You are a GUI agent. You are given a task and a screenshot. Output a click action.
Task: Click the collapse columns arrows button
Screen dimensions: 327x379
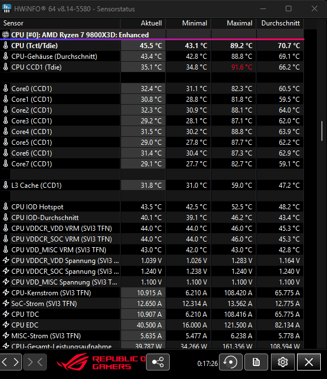(x=35, y=362)
